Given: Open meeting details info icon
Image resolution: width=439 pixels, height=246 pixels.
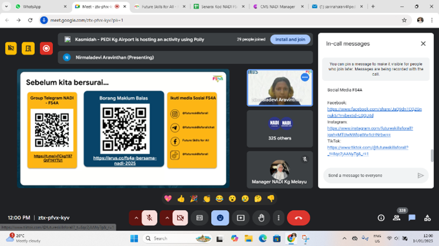Looking at the screenshot, I should (381, 218).
